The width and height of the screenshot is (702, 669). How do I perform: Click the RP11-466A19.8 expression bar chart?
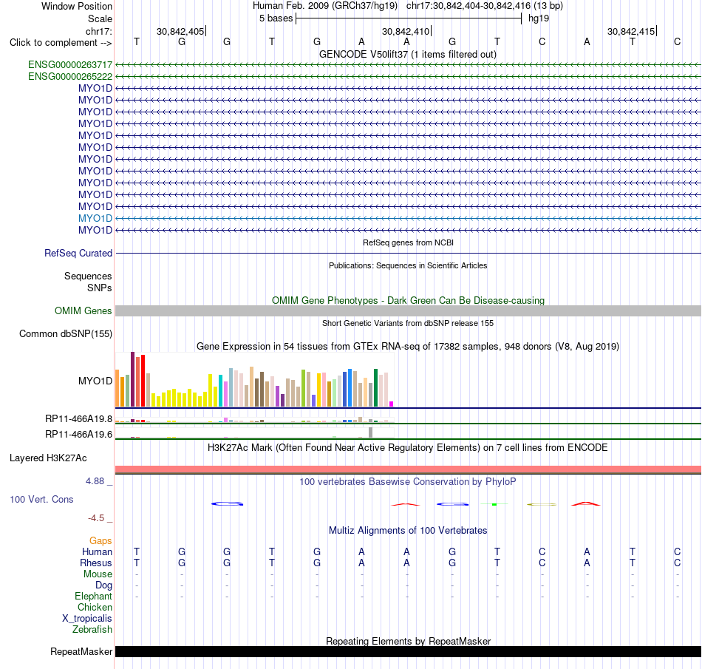254,420
